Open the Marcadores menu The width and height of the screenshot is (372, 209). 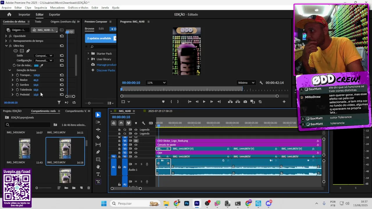[57, 8]
